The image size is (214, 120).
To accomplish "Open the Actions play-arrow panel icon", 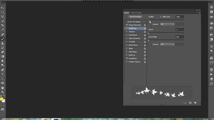I will tap(211, 74).
